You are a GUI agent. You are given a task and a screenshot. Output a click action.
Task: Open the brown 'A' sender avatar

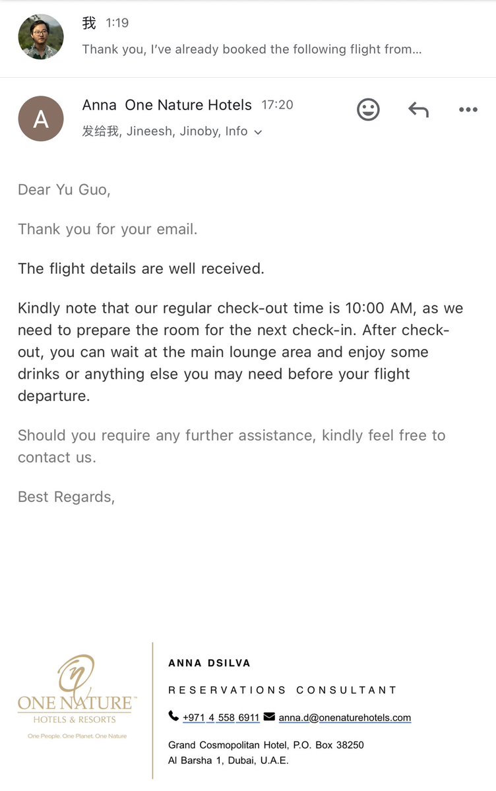click(x=41, y=119)
